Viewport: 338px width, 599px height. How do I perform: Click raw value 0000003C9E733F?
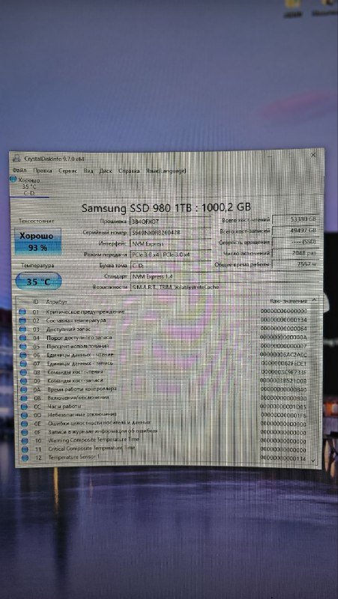(x=284, y=372)
